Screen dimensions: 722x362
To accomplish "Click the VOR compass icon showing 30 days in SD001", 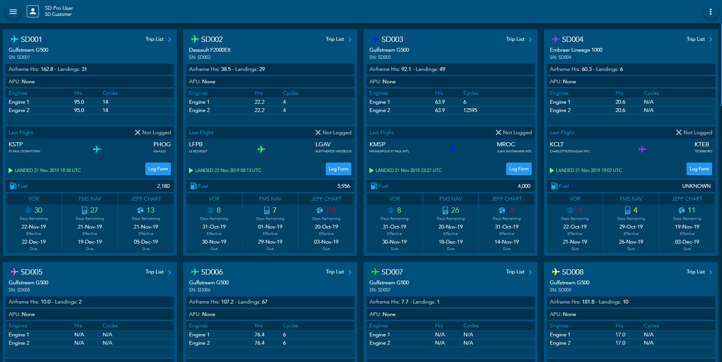I will coord(28,210).
